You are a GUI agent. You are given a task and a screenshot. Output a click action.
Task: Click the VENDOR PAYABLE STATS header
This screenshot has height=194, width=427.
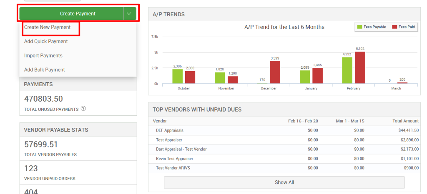[x=78, y=129]
